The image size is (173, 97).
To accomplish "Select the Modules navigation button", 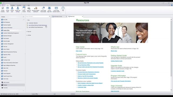I will coord(13,85).
